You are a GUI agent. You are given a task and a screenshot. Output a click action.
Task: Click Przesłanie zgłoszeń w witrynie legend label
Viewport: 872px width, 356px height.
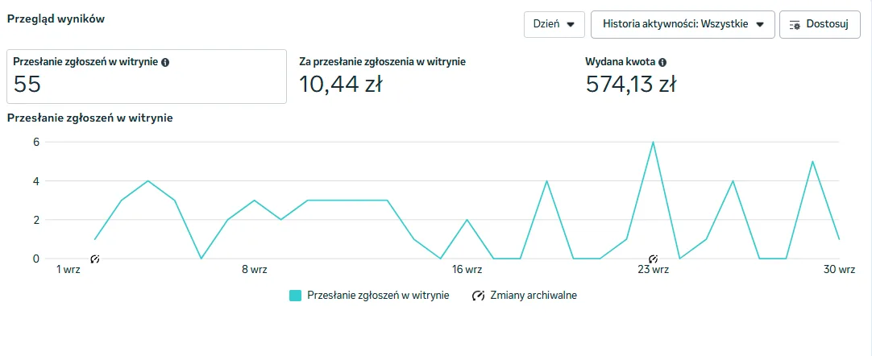(378, 296)
